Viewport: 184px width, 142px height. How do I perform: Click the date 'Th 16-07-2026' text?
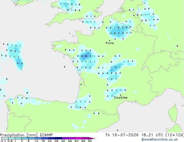[122, 135]
